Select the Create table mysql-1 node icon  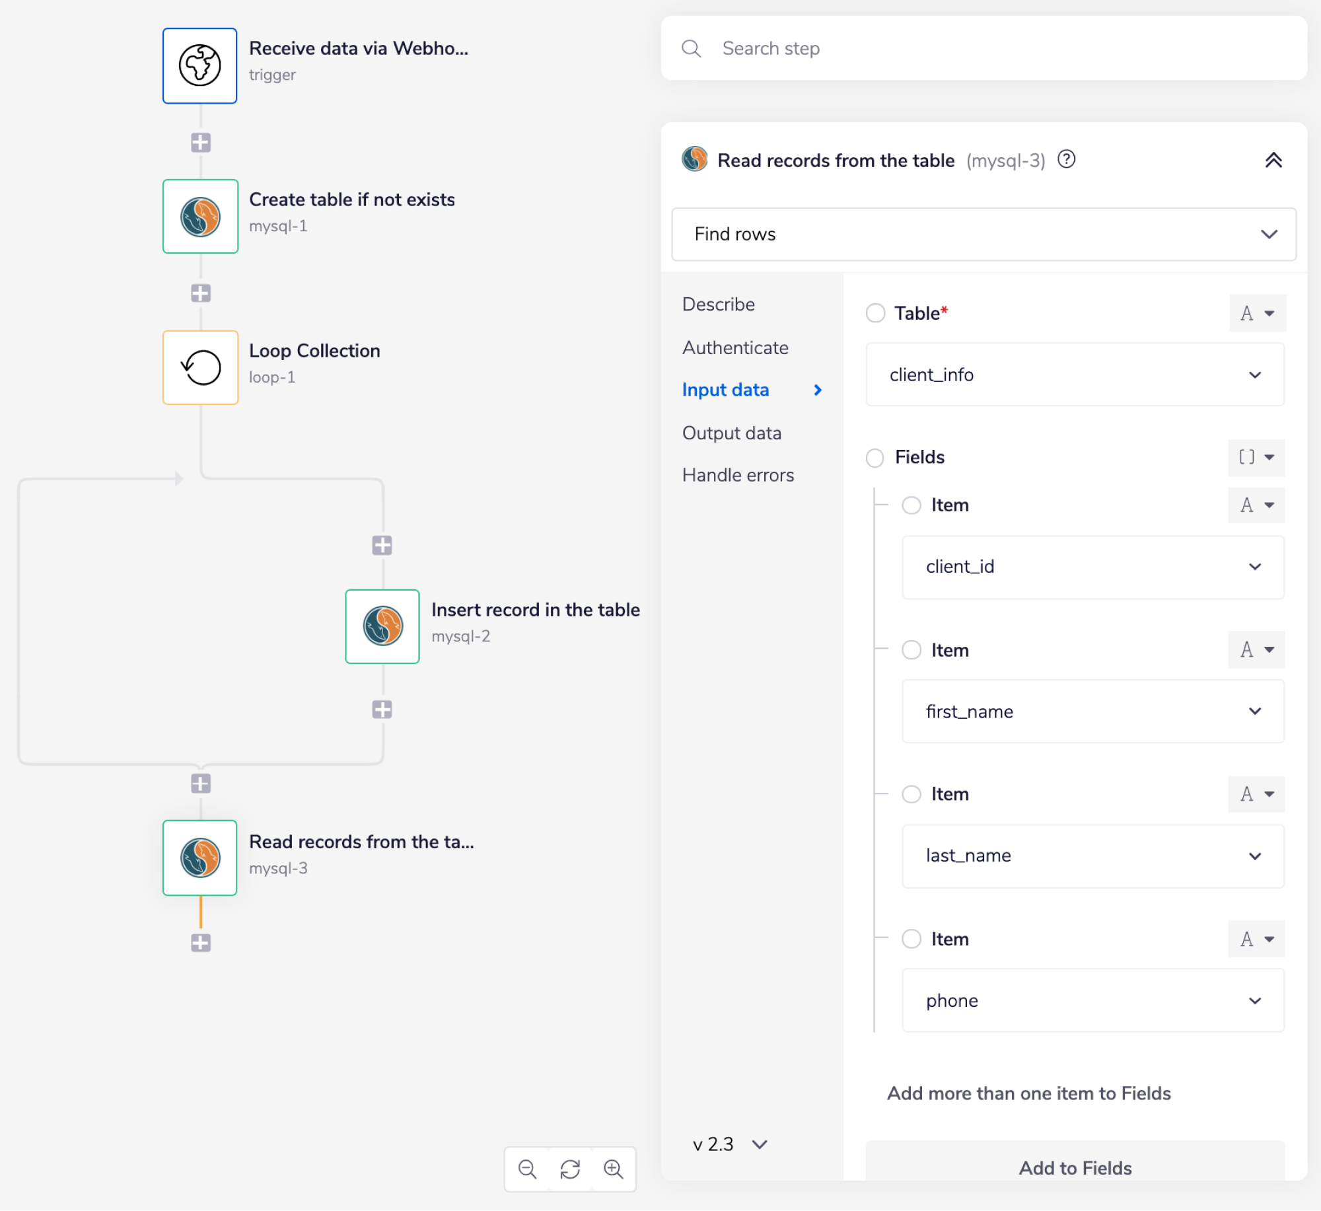[199, 217]
